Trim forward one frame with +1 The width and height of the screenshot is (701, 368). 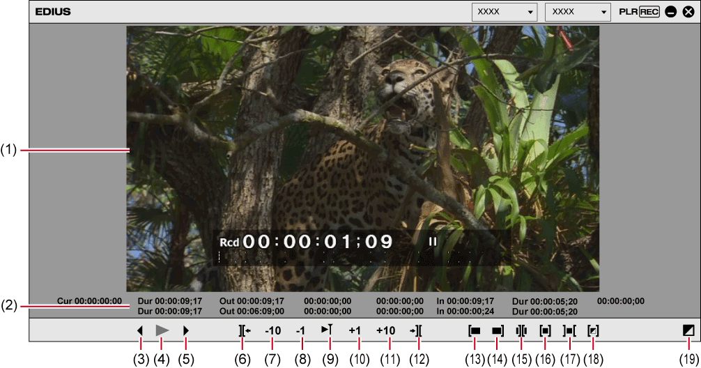[x=356, y=330]
